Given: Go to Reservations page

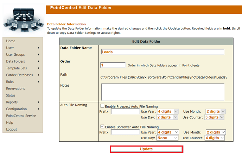Looking at the screenshot, I should tap(15, 88).
